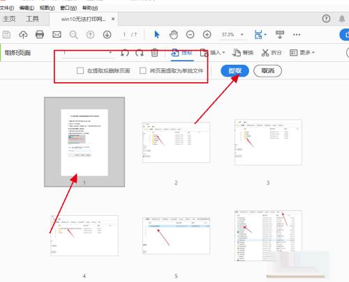Click the 替换 replace tool
The width and height of the screenshot is (349, 282).
(243, 53)
